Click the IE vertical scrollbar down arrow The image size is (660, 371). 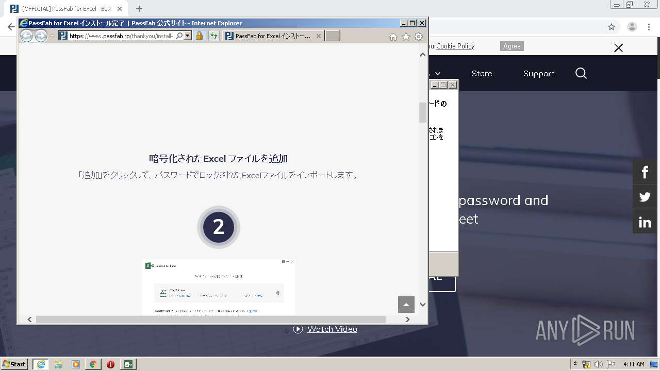423,305
